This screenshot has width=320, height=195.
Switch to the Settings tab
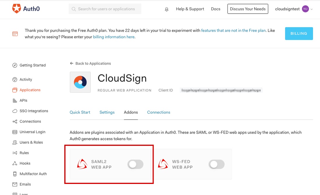point(107,112)
